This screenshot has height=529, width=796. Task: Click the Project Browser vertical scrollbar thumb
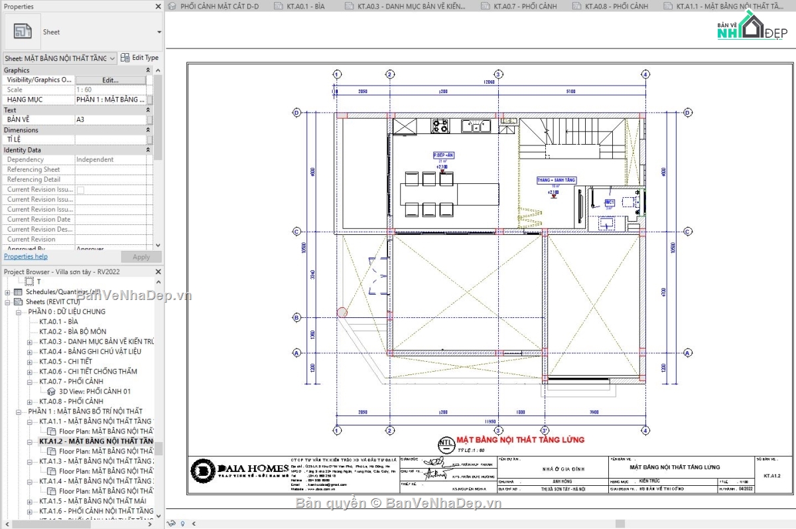158,449
